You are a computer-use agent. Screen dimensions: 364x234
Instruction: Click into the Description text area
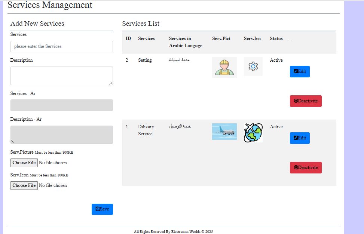point(61,76)
